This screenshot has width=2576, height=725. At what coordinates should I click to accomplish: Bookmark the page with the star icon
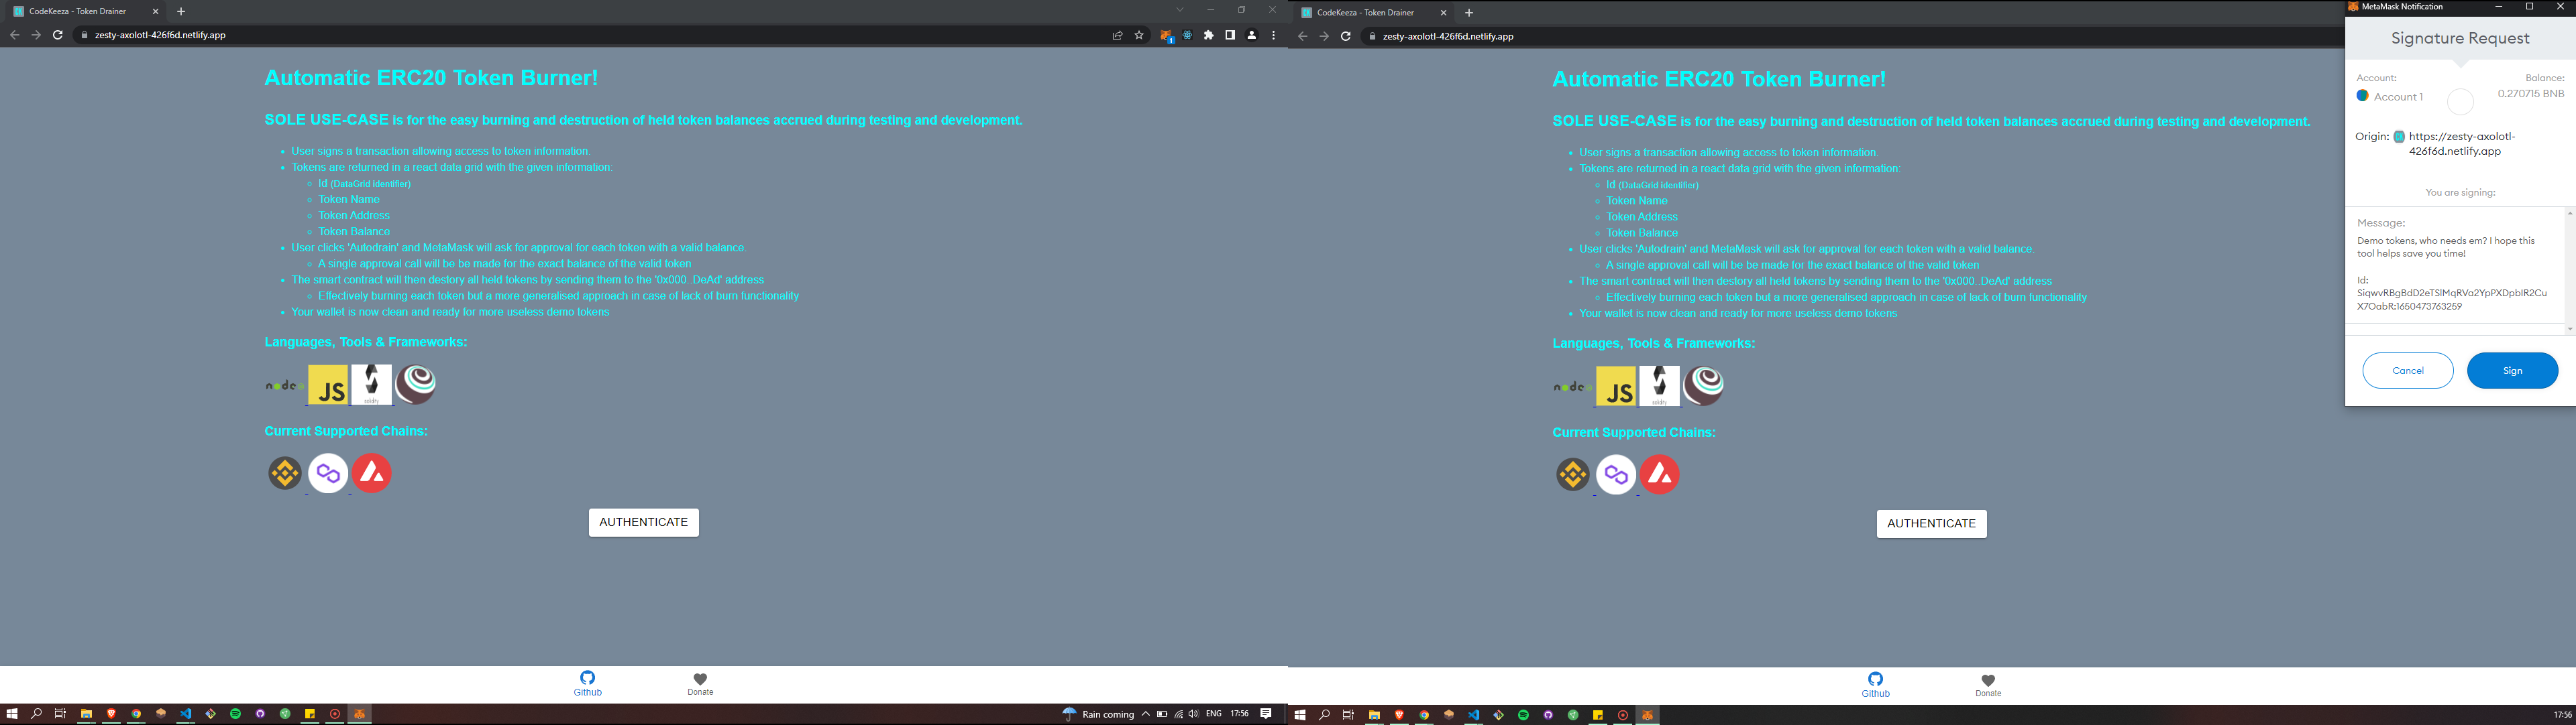point(1139,35)
